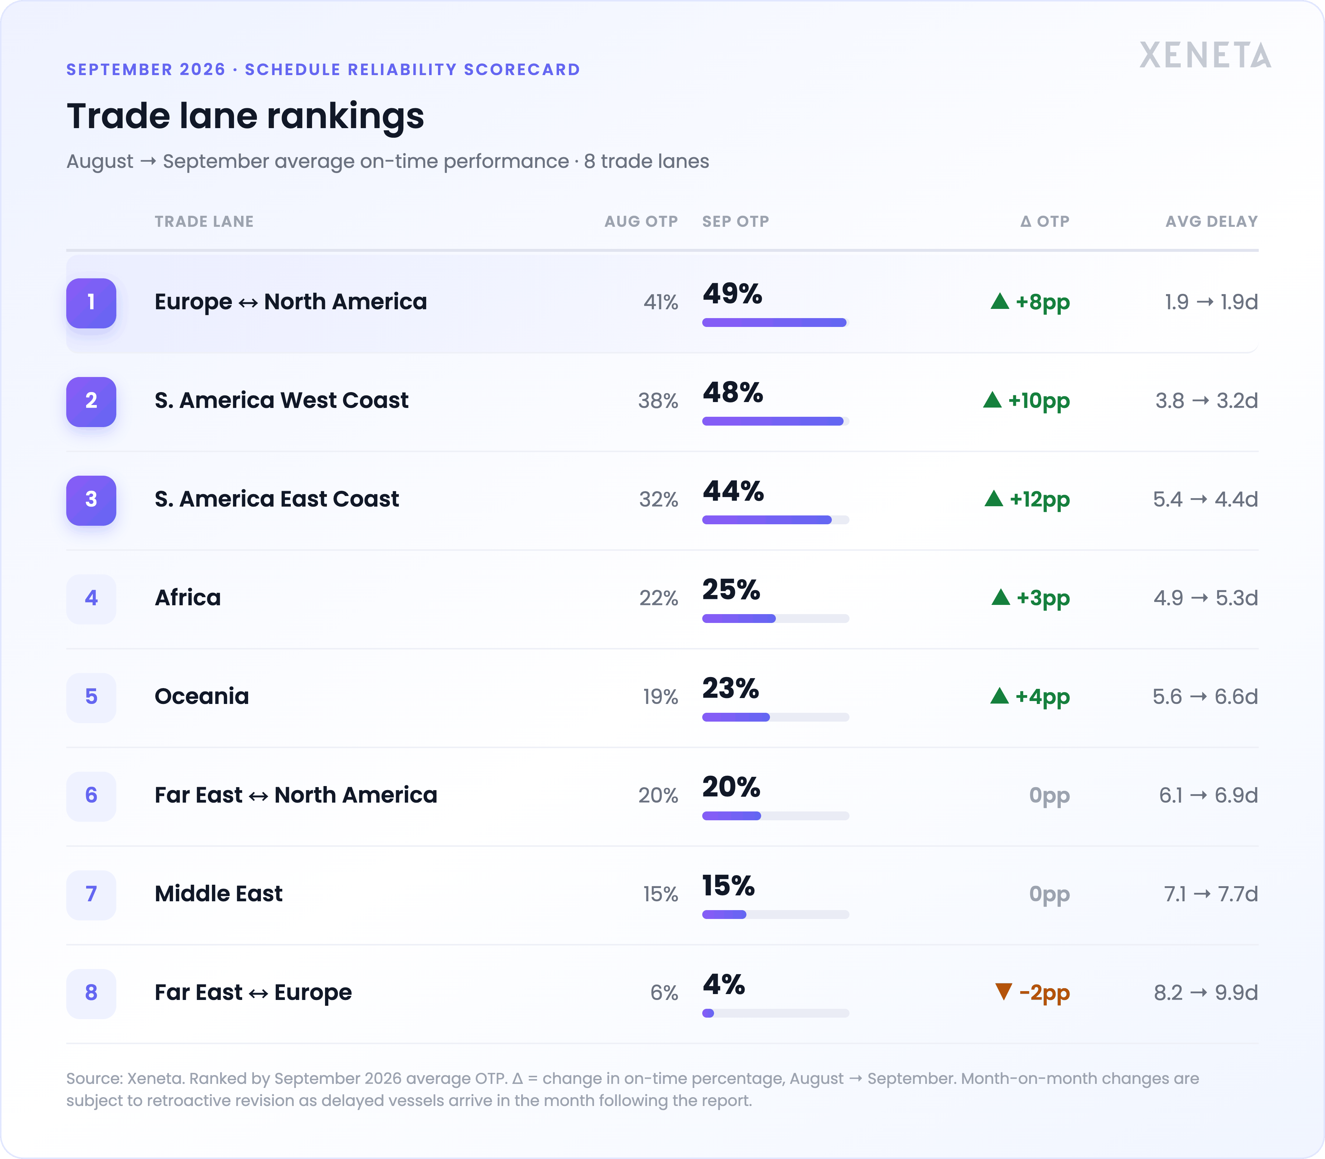Click the rank 3 badge icon
This screenshot has height=1159, width=1325.
point(91,501)
